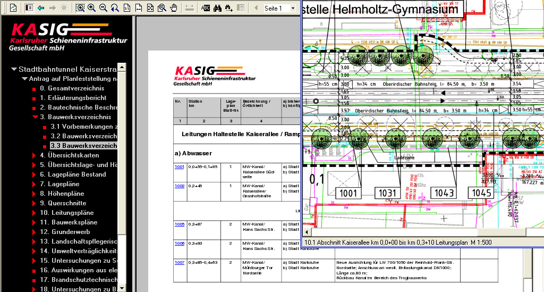Open 13. Landschaftspflegerisch tree entry
This screenshot has width=544, height=292.
pos(79,241)
